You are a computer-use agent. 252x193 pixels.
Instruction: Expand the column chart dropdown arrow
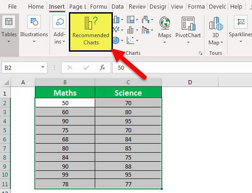[122, 20]
